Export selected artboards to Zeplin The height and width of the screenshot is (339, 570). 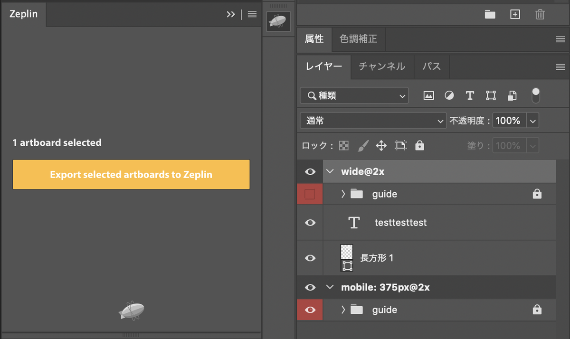(x=131, y=174)
